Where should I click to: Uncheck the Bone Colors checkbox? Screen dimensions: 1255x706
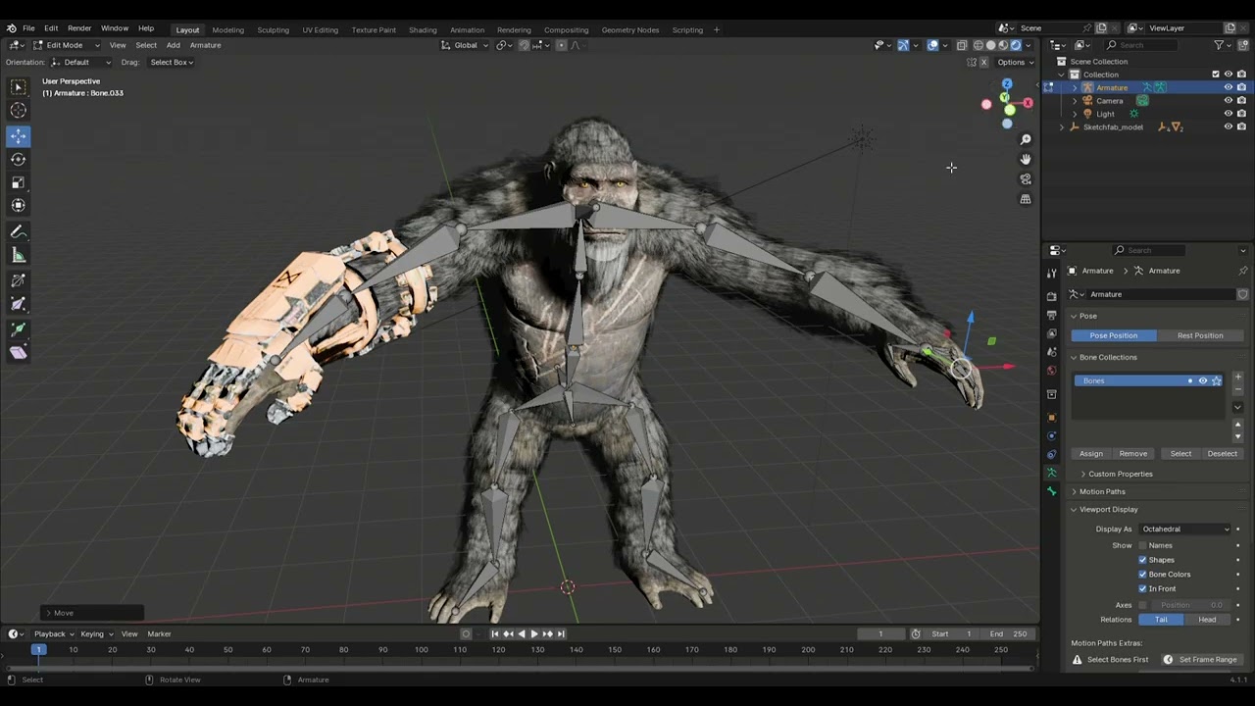pyautogui.click(x=1142, y=575)
